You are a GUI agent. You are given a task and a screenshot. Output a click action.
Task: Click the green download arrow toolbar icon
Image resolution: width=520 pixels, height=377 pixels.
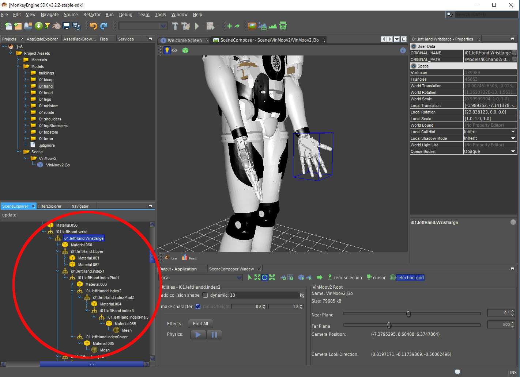(38, 26)
